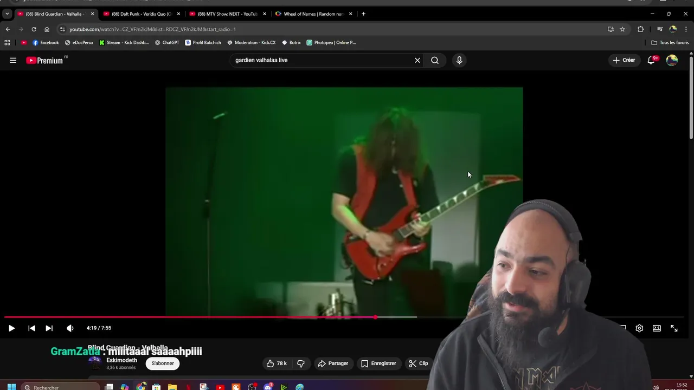Dislike the video
This screenshot has width=694, height=390.
[301, 363]
